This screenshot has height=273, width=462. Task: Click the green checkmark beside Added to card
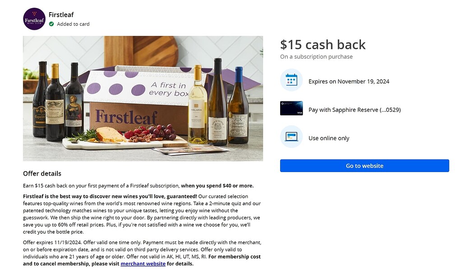pos(51,24)
